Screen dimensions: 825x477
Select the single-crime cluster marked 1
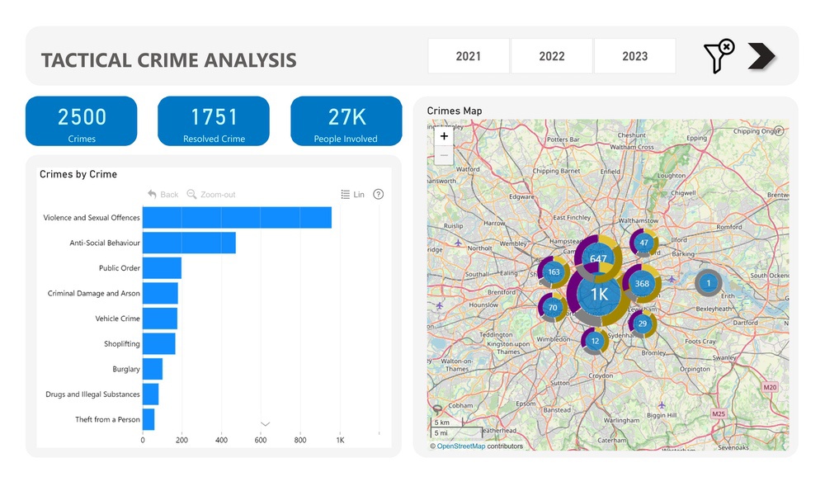(708, 283)
